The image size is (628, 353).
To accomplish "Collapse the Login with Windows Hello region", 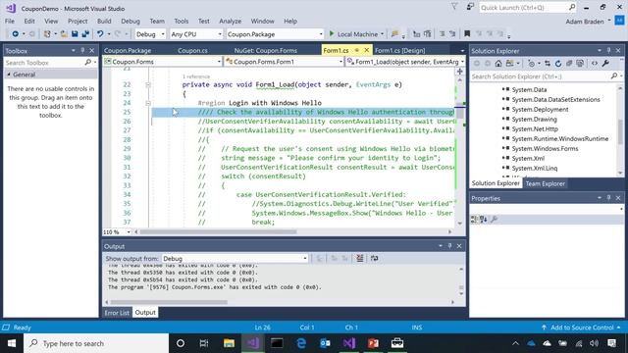I will 148,103.
